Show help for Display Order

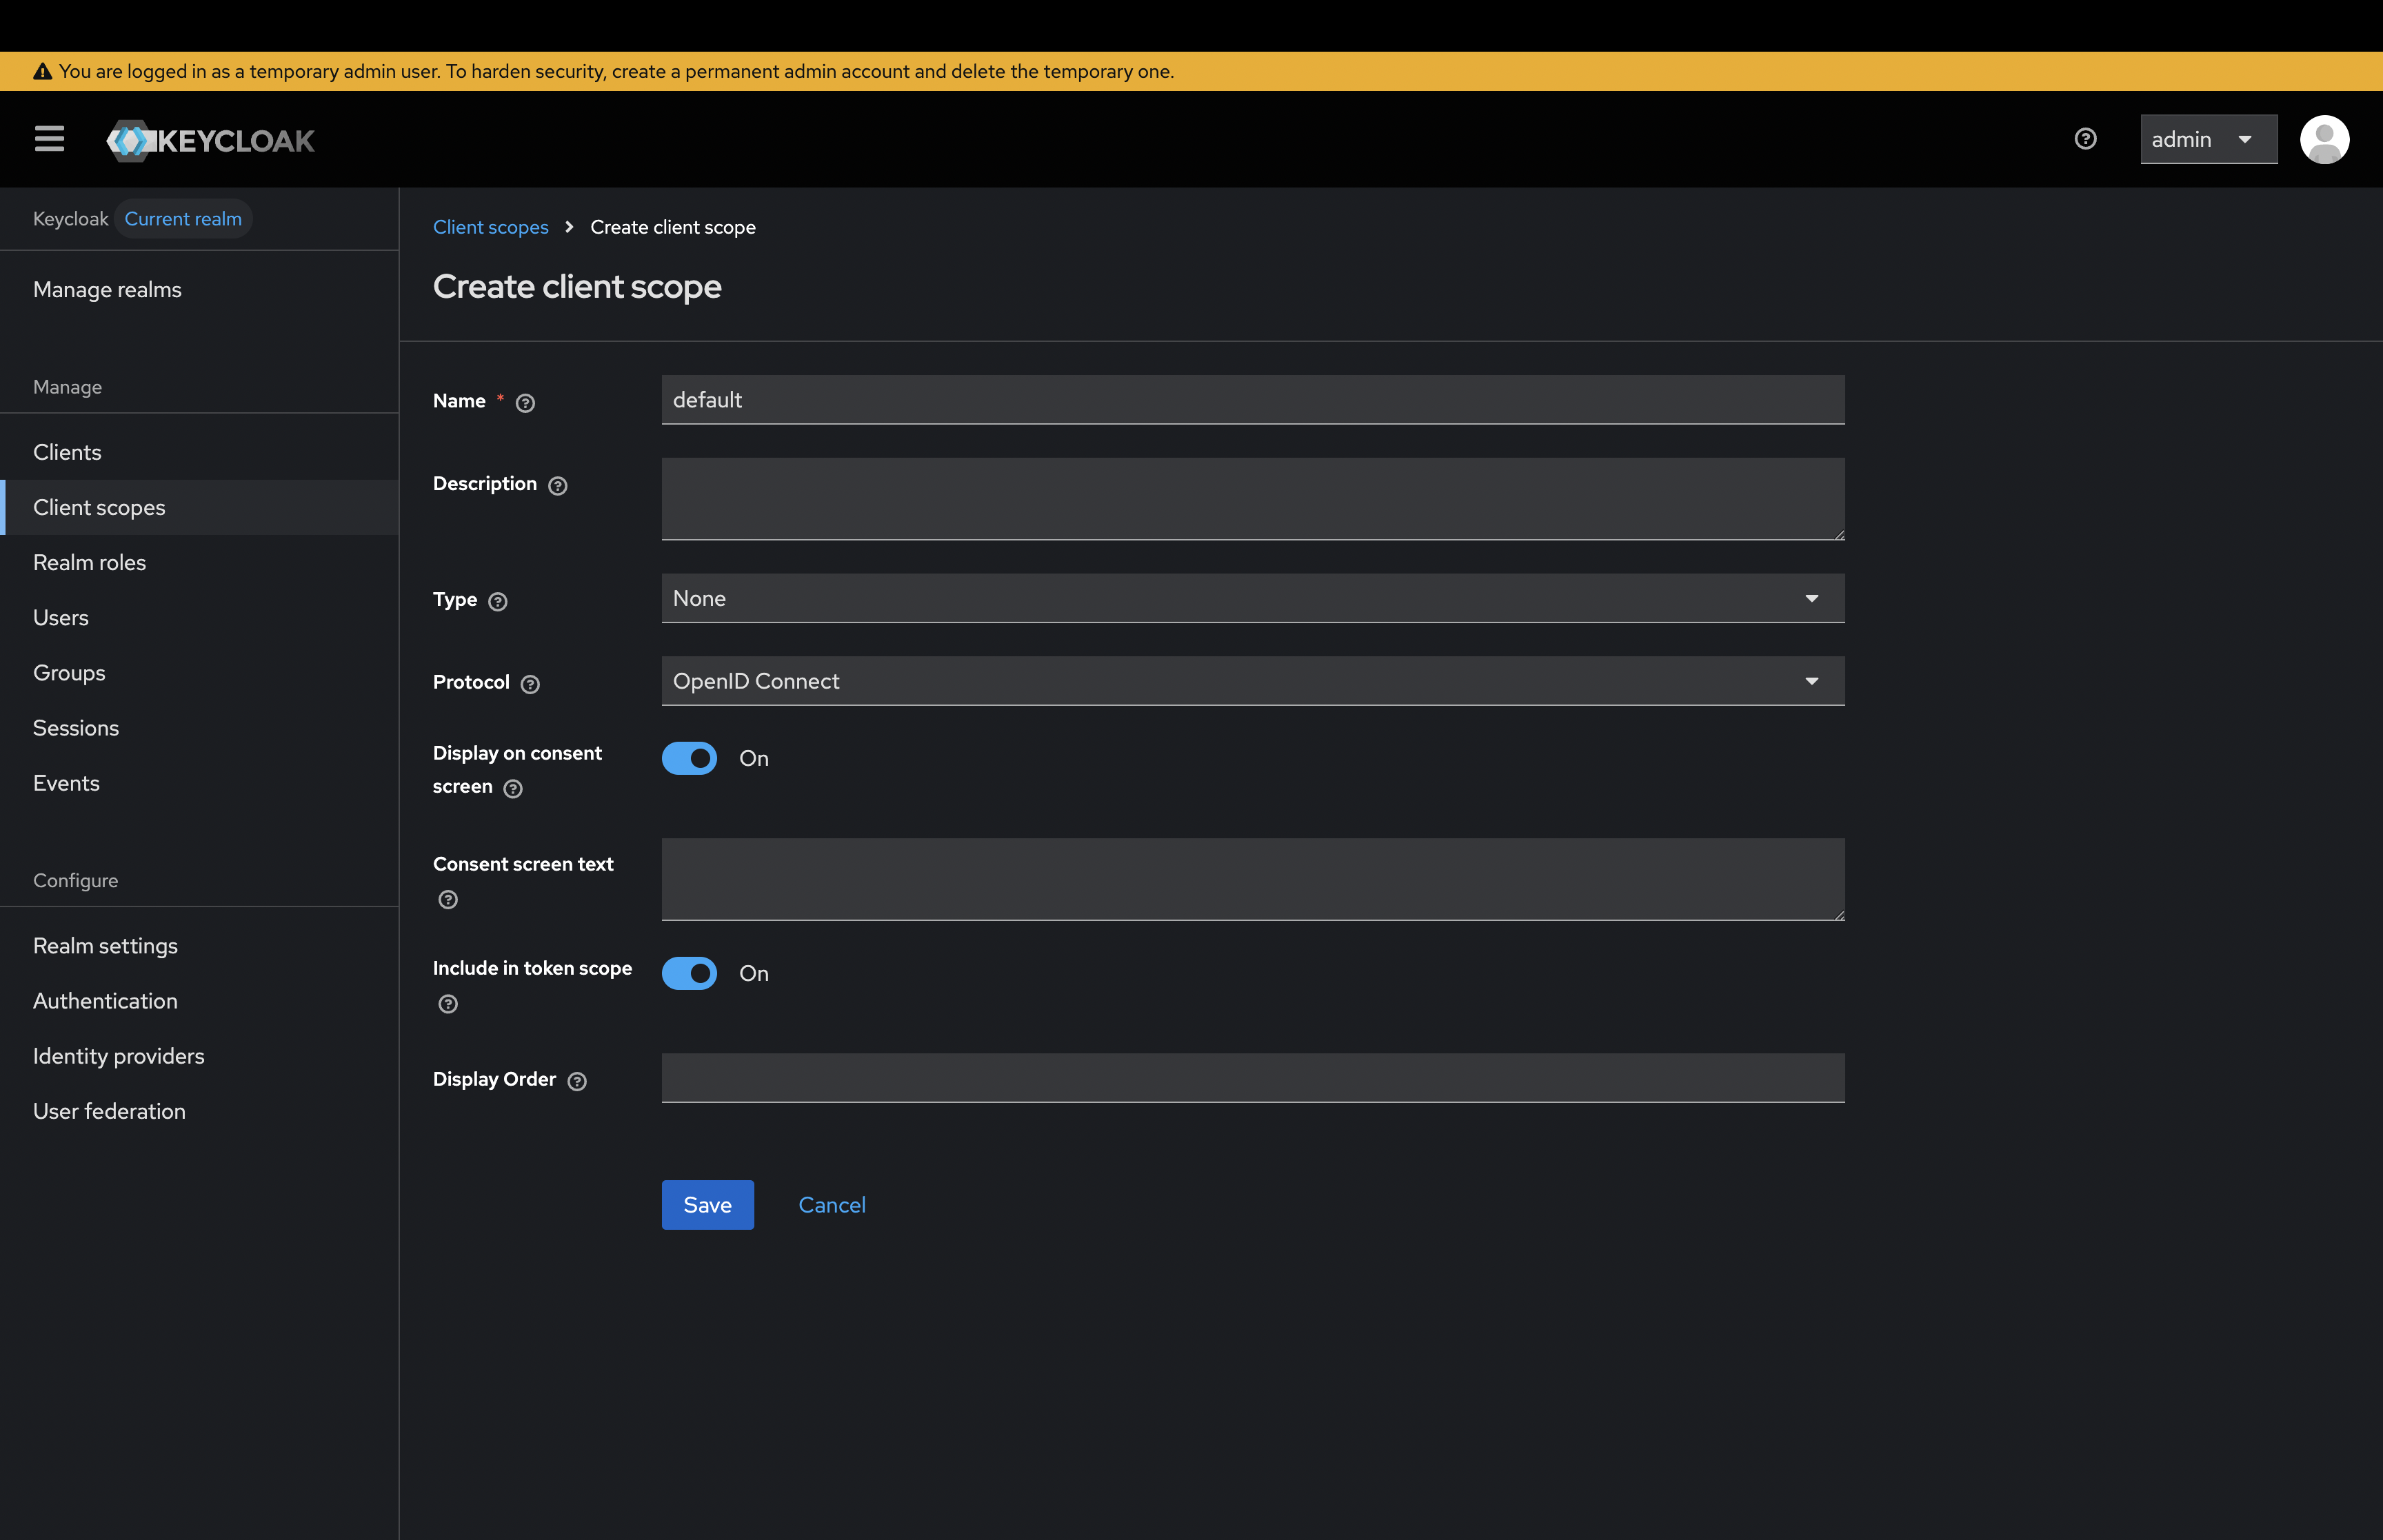click(x=577, y=1081)
